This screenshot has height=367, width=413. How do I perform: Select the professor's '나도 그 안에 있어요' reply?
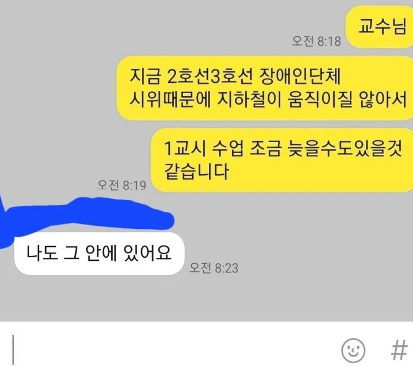99,253
